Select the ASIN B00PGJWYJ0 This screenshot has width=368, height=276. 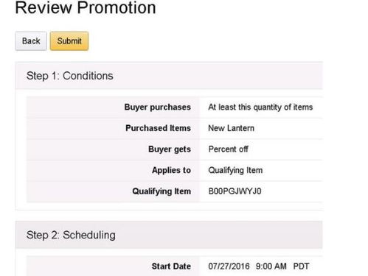pyautogui.click(x=235, y=191)
